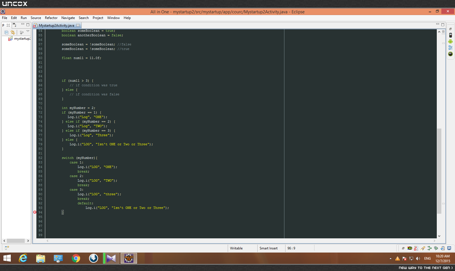
Task: Click the vertical editor scrollbar thumb
Action: pos(439,171)
